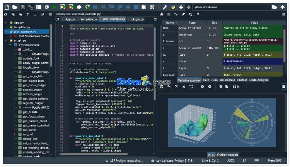Sort variables by the Size column header
This screenshot has height=167, width=290.
coord(214,23)
